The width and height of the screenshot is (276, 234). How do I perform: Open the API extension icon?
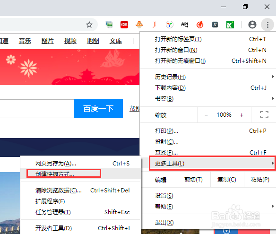tap(185, 25)
